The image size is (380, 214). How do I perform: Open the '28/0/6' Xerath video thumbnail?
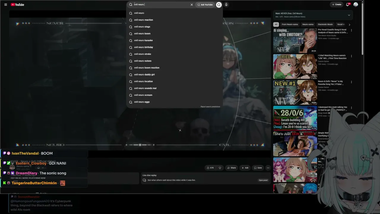(295, 118)
